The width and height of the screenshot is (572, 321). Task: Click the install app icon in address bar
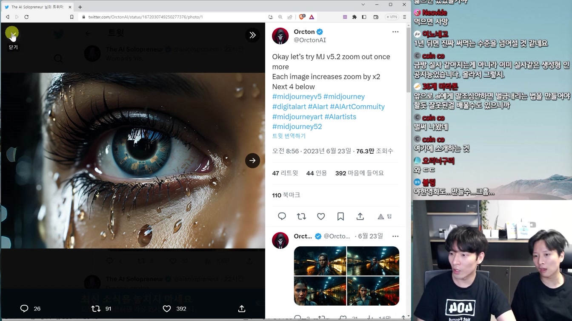click(x=271, y=17)
